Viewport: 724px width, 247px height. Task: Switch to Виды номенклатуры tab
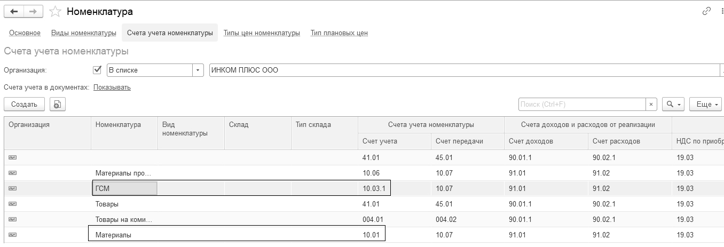tap(84, 33)
